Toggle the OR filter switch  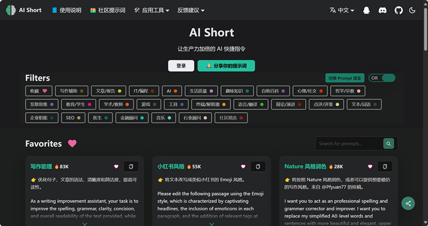382,78
